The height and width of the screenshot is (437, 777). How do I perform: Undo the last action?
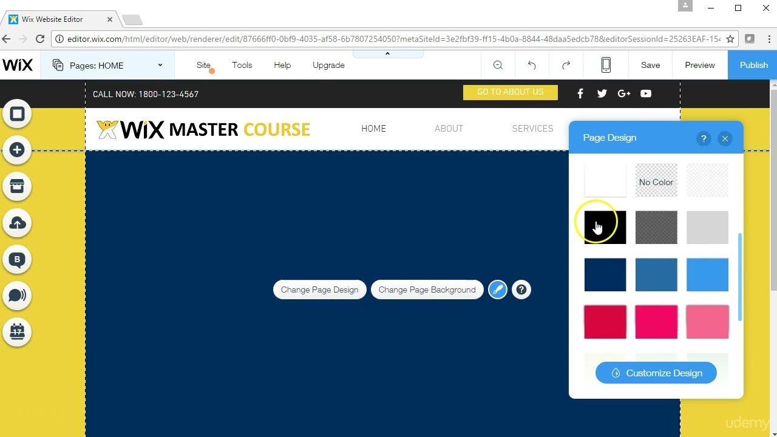pyautogui.click(x=532, y=65)
